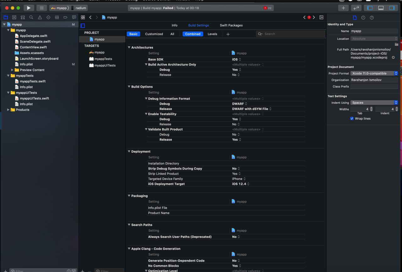Click the build settings Search field
402x272 pixels.
(x=291, y=34)
